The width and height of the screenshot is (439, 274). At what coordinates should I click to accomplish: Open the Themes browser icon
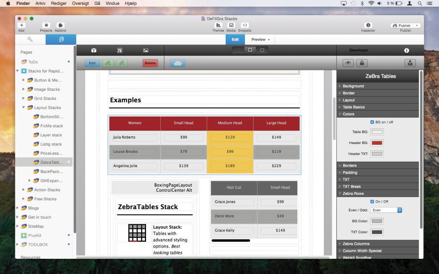(x=218, y=25)
